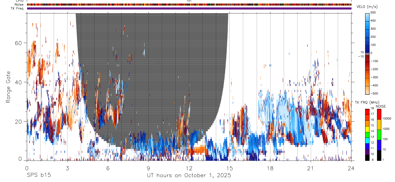This screenshot has height=182, width=395.
Task: Click the 1000 label in NOISE legend
Action: tap(387, 129)
